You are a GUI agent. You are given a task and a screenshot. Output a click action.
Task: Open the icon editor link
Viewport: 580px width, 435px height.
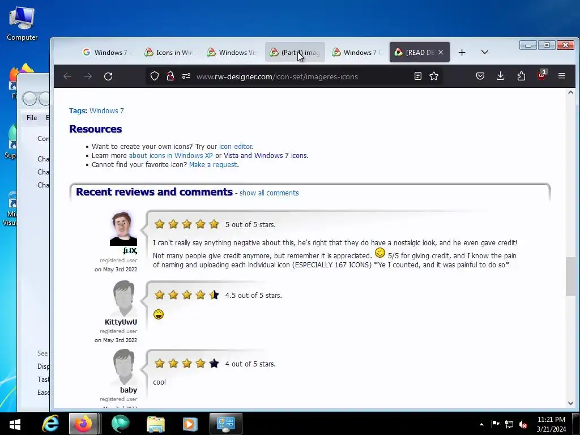tap(235, 147)
